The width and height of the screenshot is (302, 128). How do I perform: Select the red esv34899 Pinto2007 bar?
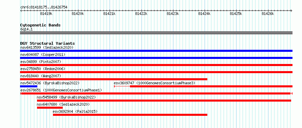(156, 65)
